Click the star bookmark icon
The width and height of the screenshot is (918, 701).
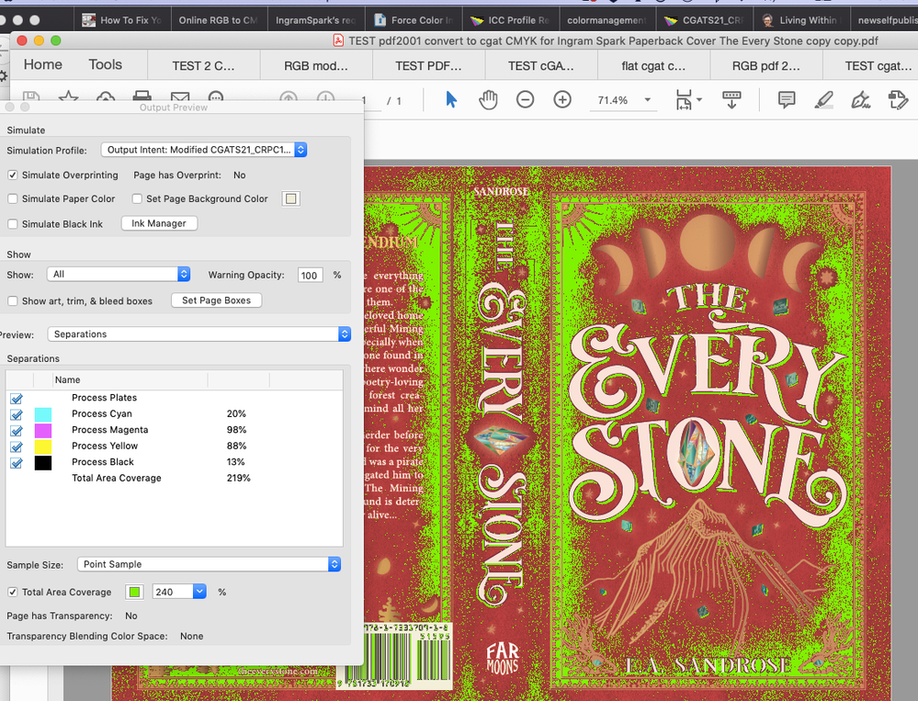click(x=69, y=96)
